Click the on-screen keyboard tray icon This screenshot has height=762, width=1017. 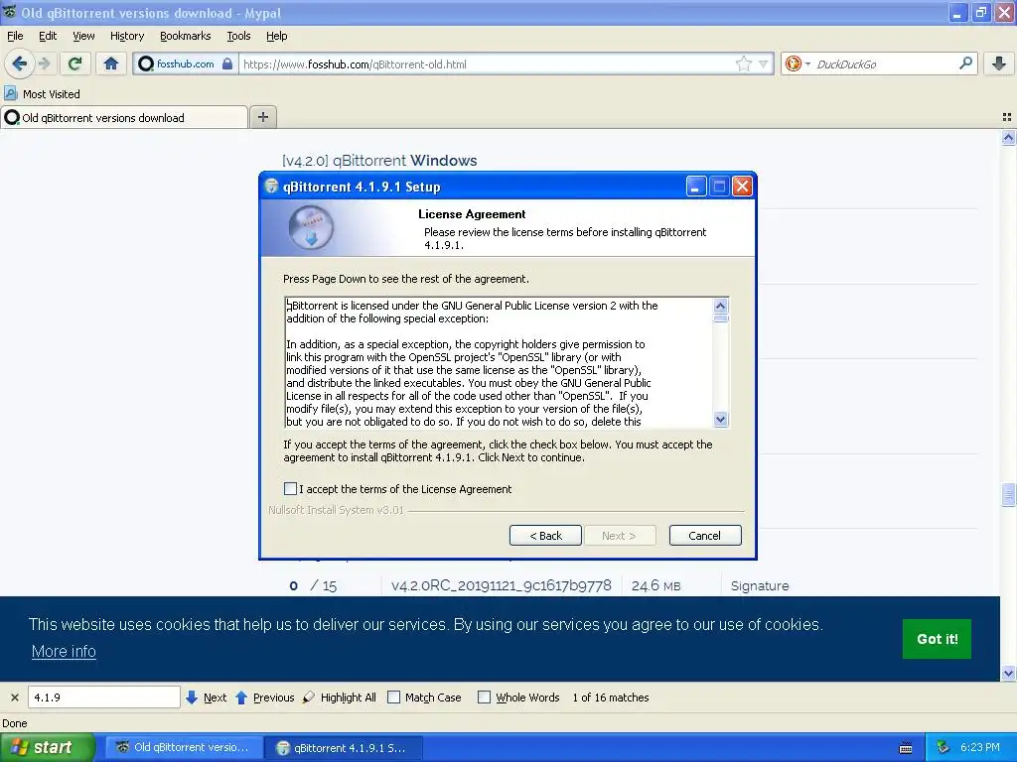point(906,748)
